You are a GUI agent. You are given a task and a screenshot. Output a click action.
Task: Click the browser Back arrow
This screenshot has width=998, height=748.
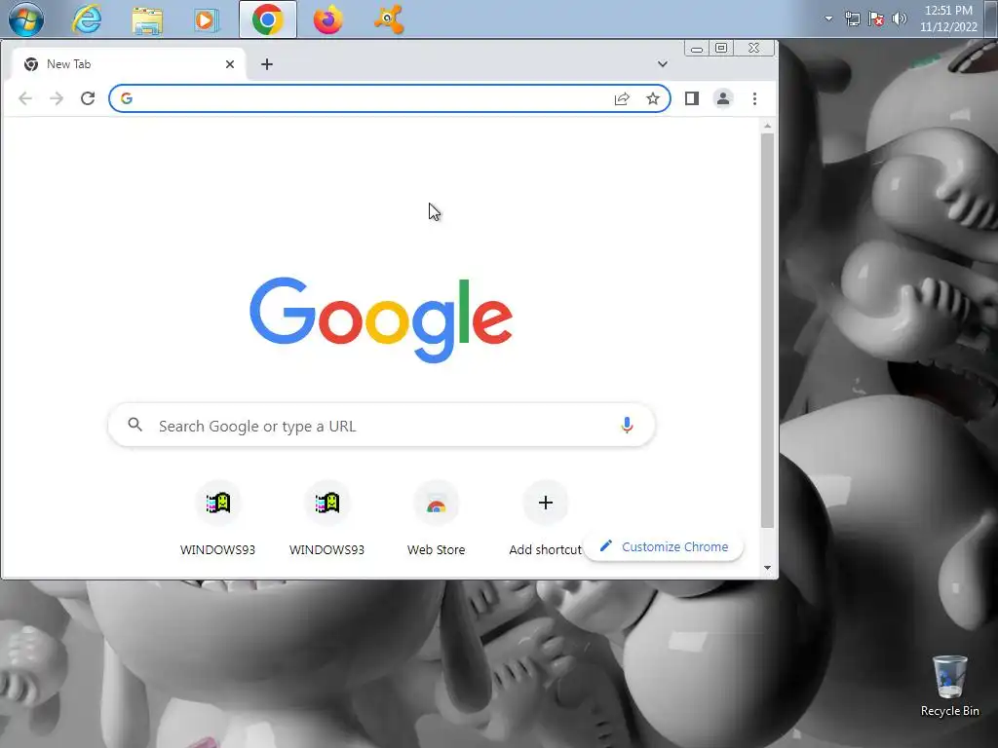click(x=25, y=98)
